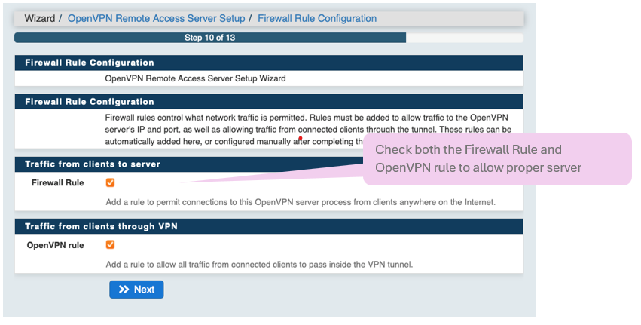Click the Traffic from clients to server header
Screen dimensions: 641x325
pyautogui.click(x=93, y=164)
